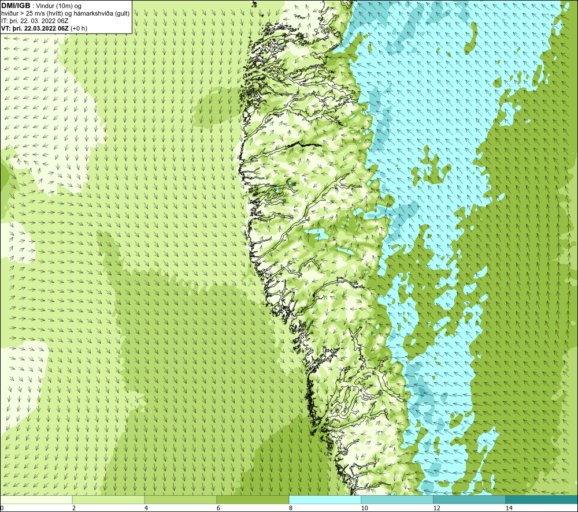Click the "10" scale label
The image size is (578, 512).
click(364, 508)
